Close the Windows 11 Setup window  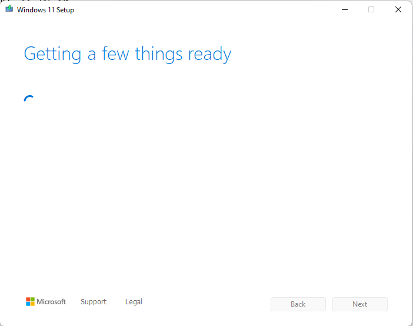point(398,10)
